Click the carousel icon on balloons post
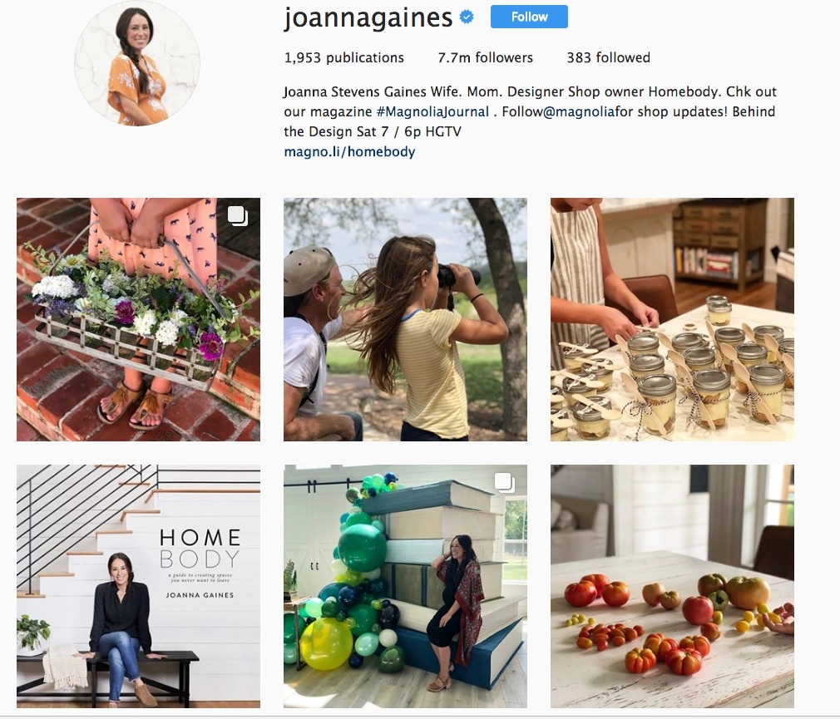 coord(504,482)
